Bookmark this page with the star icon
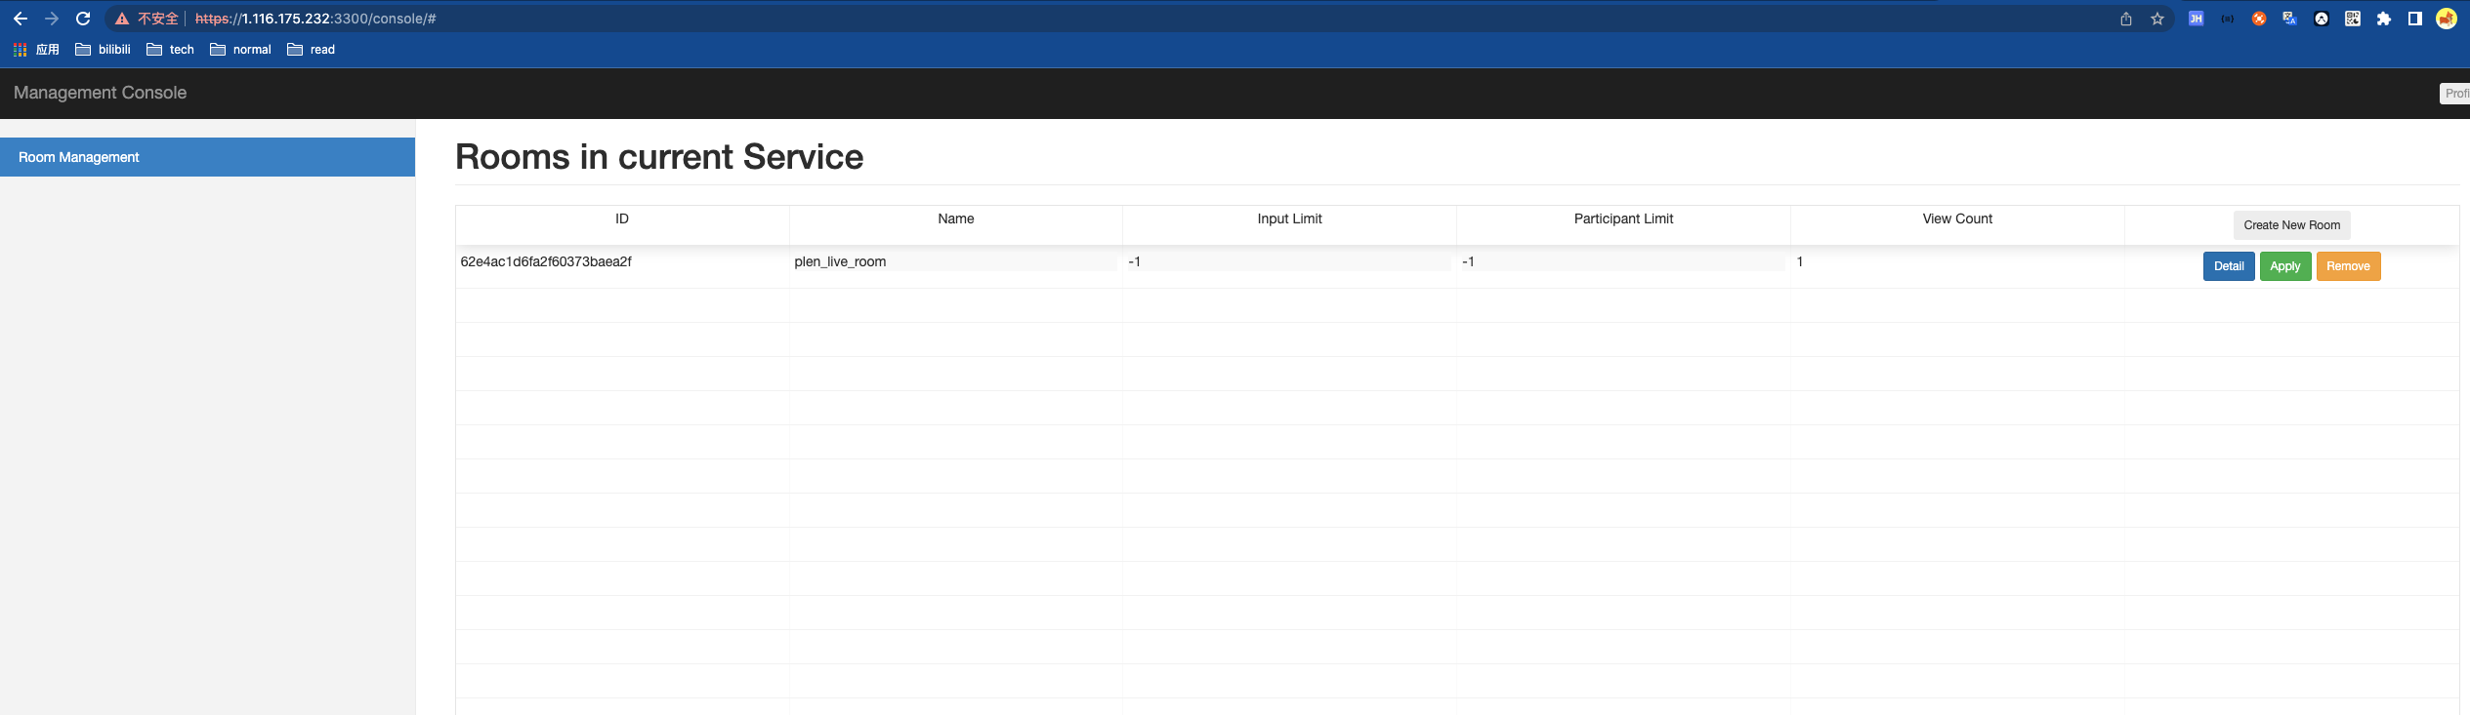The height and width of the screenshot is (715, 2470). tap(2157, 19)
